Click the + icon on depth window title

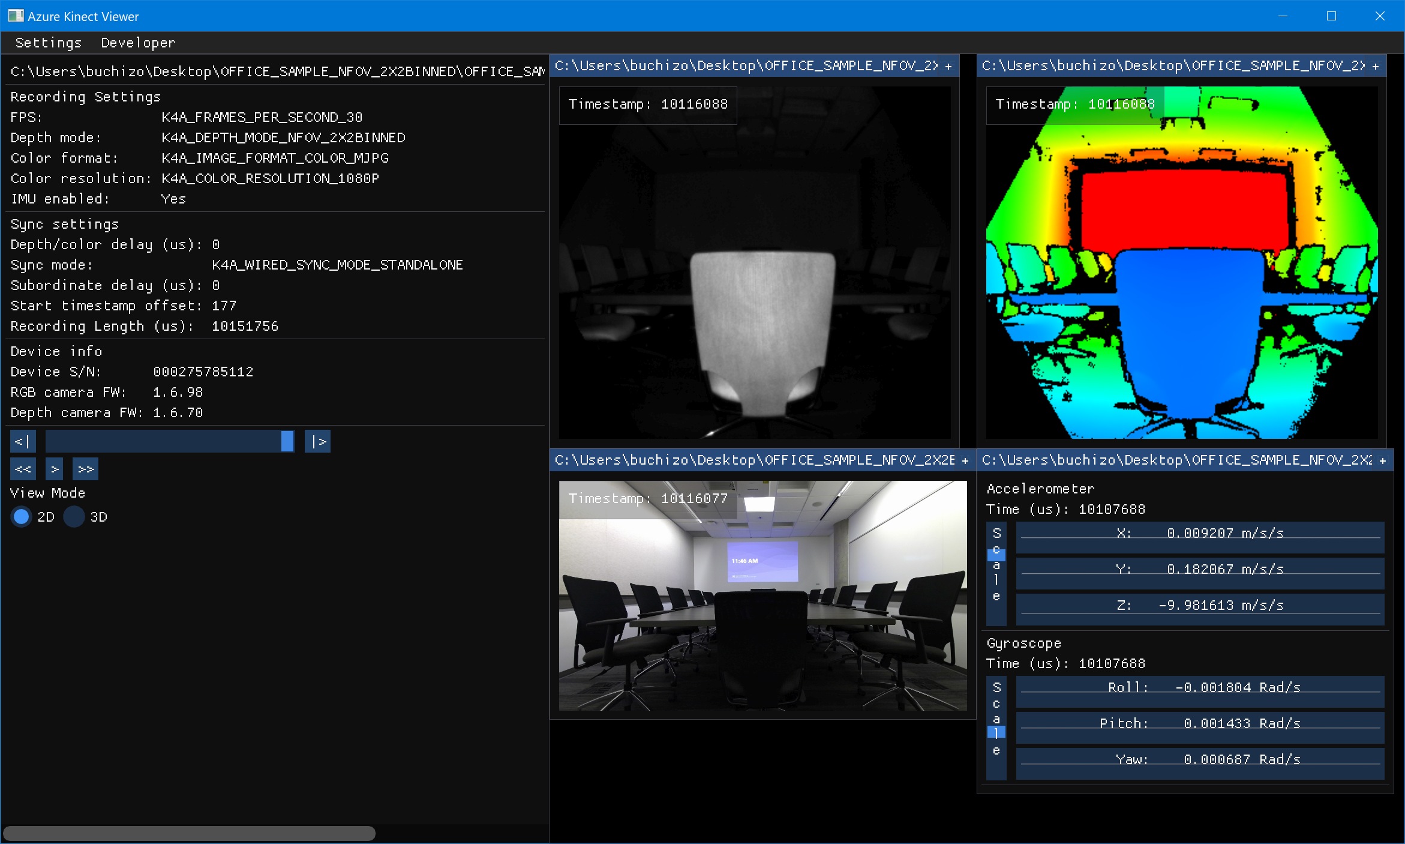tap(1376, 66)
